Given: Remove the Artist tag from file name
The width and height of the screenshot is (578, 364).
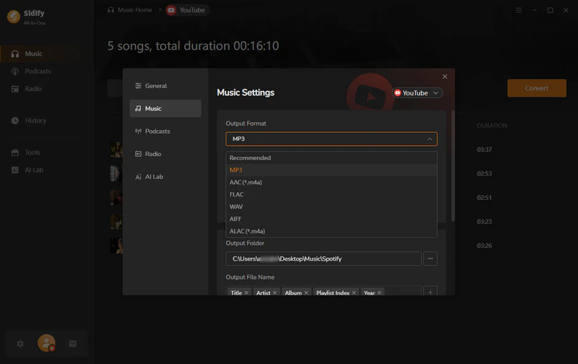Looking at the screenshot, I should point(275,292).
